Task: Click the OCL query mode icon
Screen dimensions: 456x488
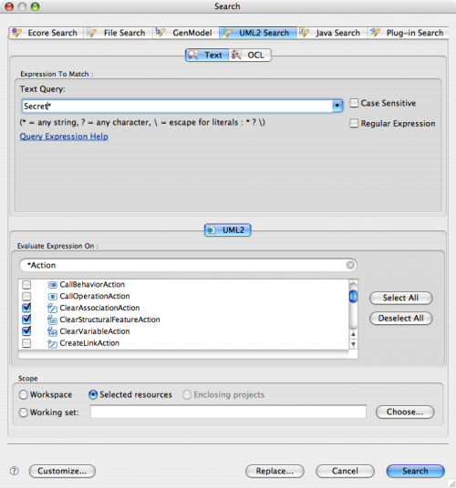Action: tap(236, 56)
